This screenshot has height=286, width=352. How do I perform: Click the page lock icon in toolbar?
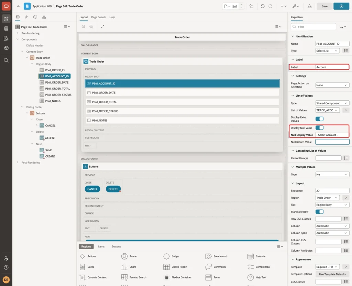pos(251,6)
